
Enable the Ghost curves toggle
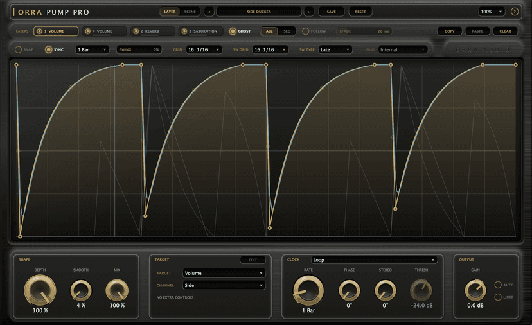233,31
